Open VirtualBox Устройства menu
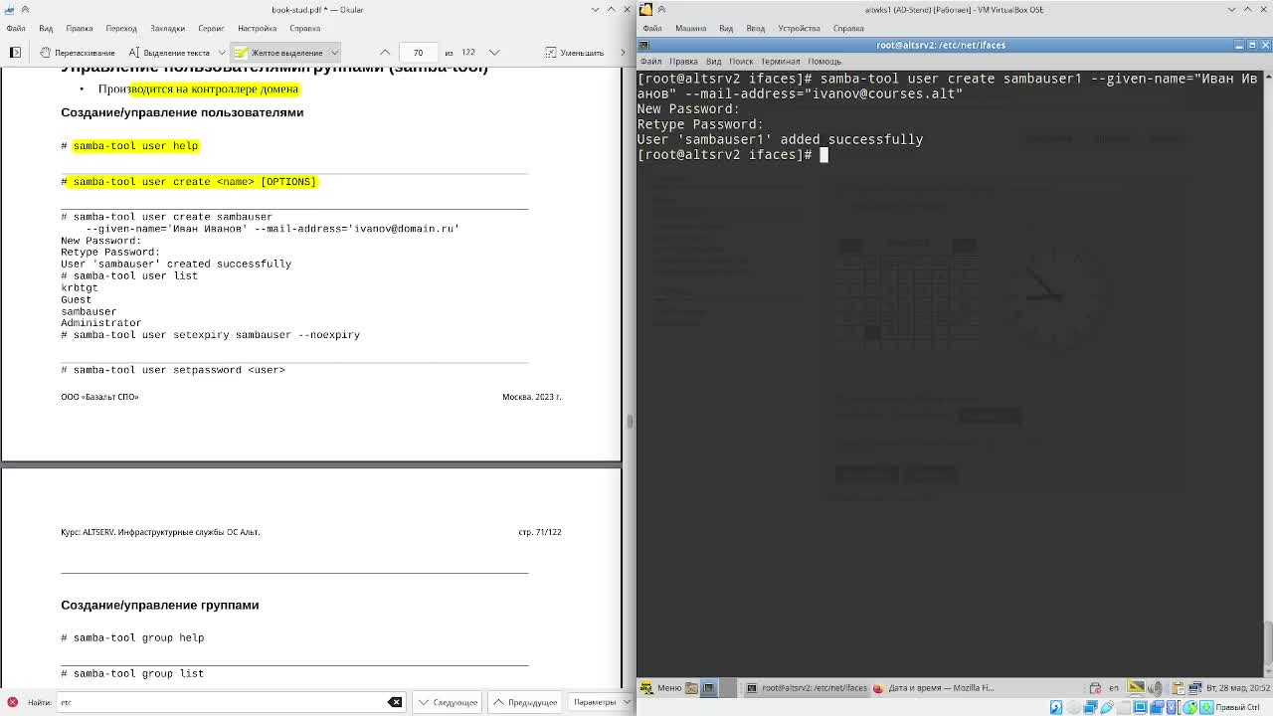This screenshot has width=1273, height=716. 799,28
